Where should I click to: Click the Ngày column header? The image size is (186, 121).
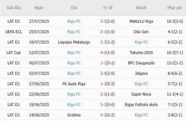coord(39,8)
